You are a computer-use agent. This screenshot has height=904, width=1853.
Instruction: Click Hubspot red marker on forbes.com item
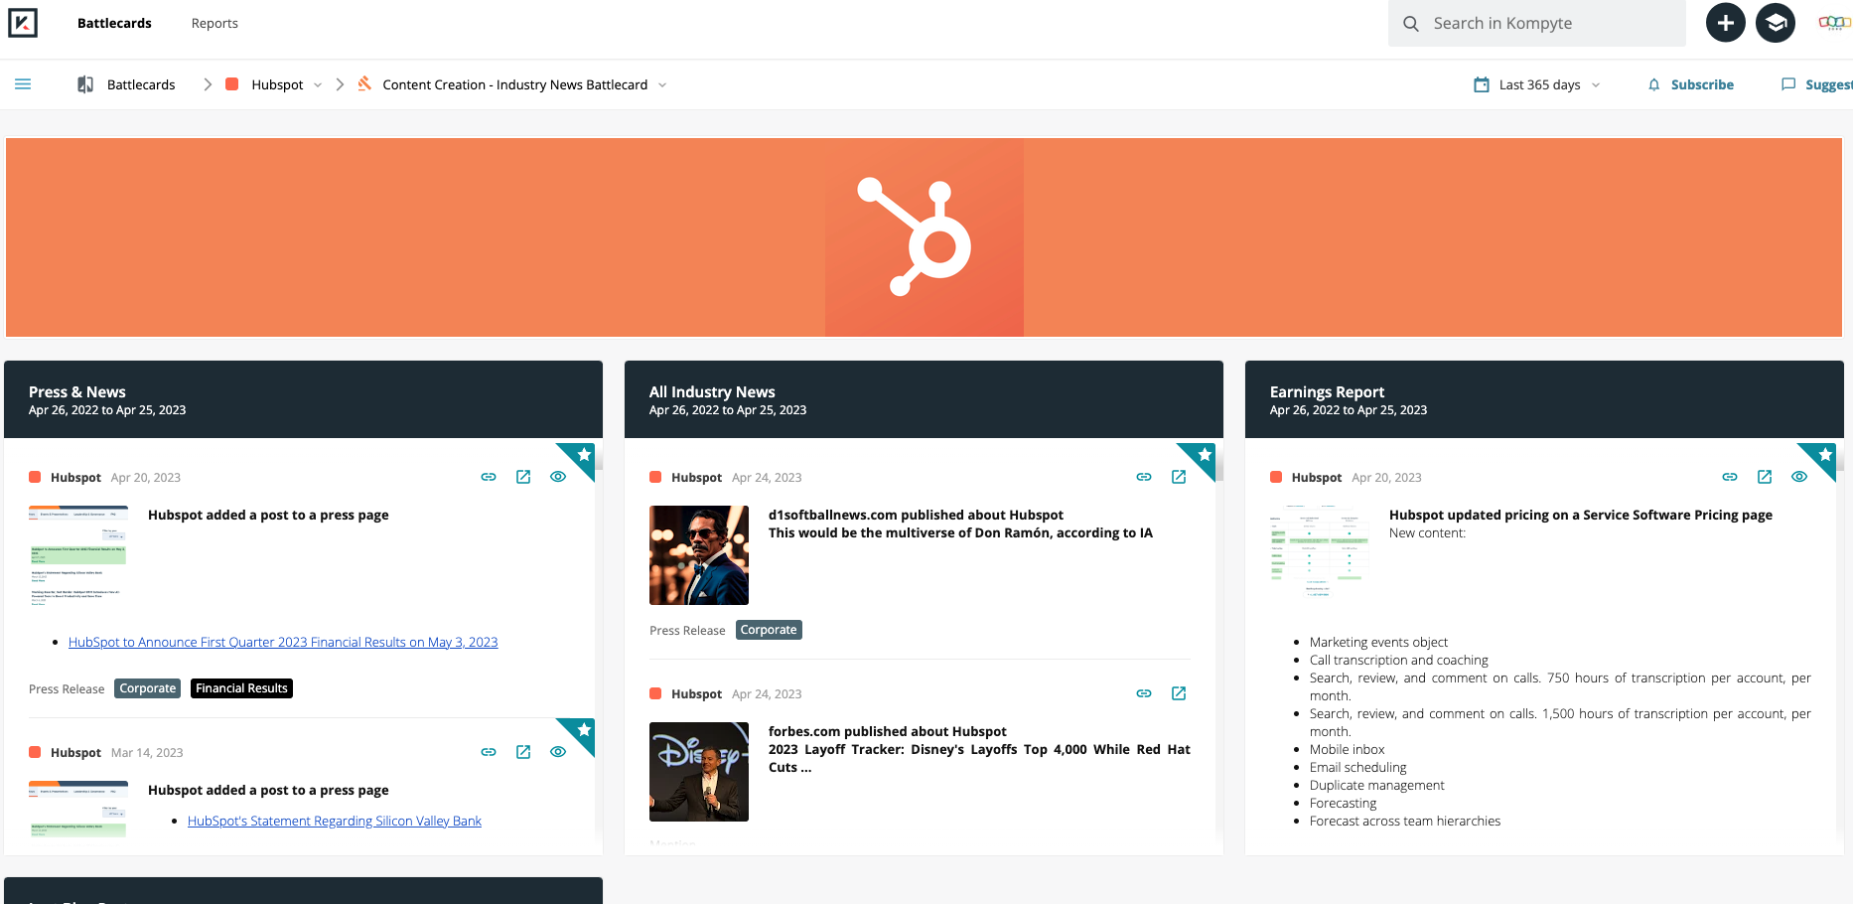tap(655, 693)
